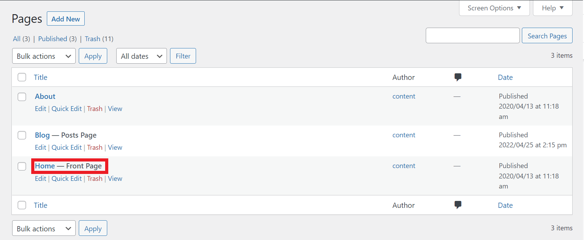Click the comments bubble icon in table header

[x=458, y=77]
